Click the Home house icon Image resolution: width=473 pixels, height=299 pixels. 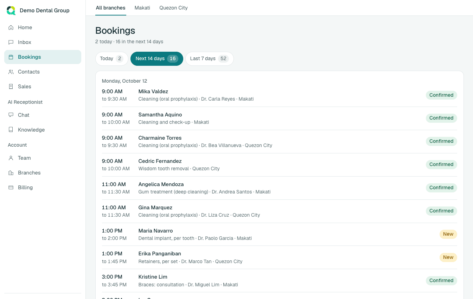(11, 27)
